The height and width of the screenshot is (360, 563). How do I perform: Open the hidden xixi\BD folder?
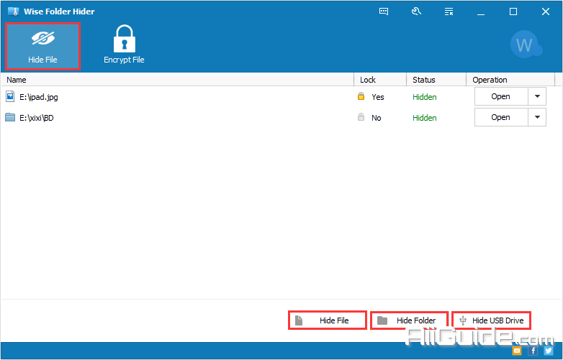point(501,117)
